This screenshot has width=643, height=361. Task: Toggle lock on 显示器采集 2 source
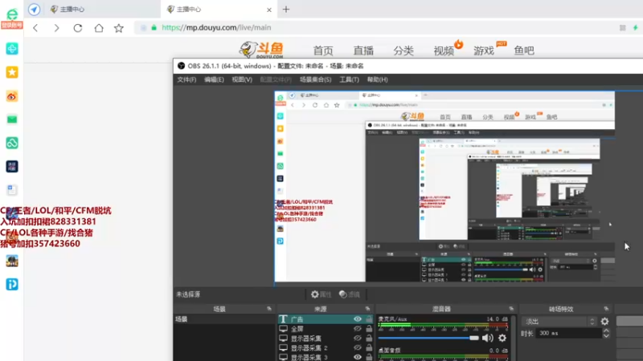369,347
